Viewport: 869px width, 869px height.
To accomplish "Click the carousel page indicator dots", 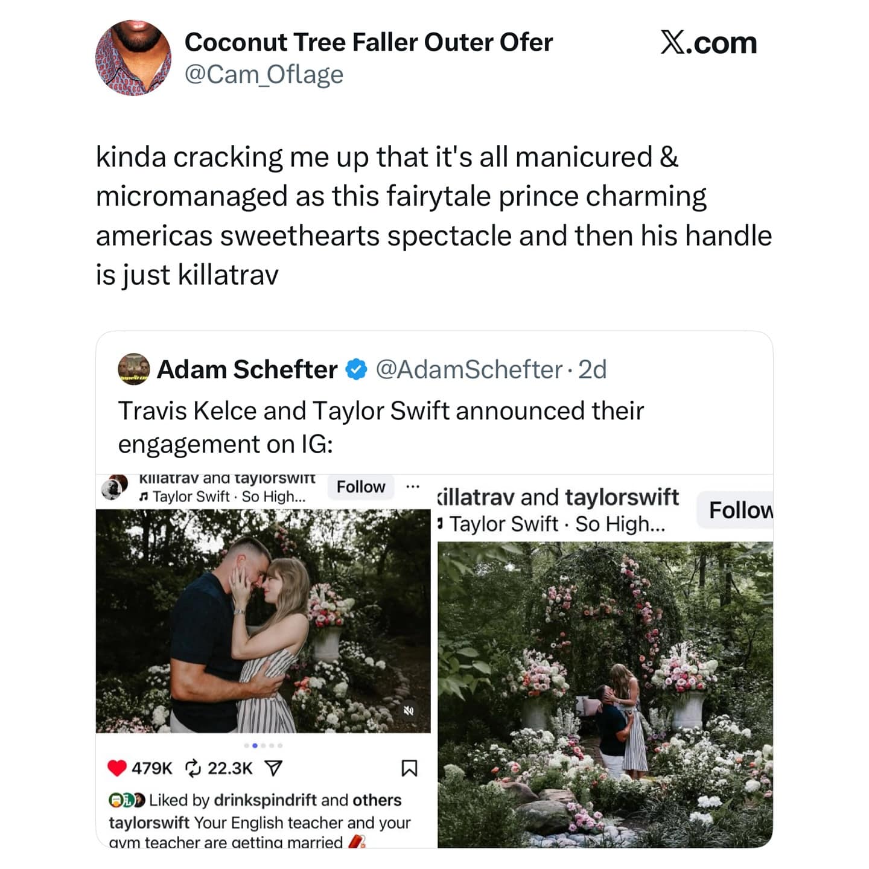I will (x=263, y=745).
